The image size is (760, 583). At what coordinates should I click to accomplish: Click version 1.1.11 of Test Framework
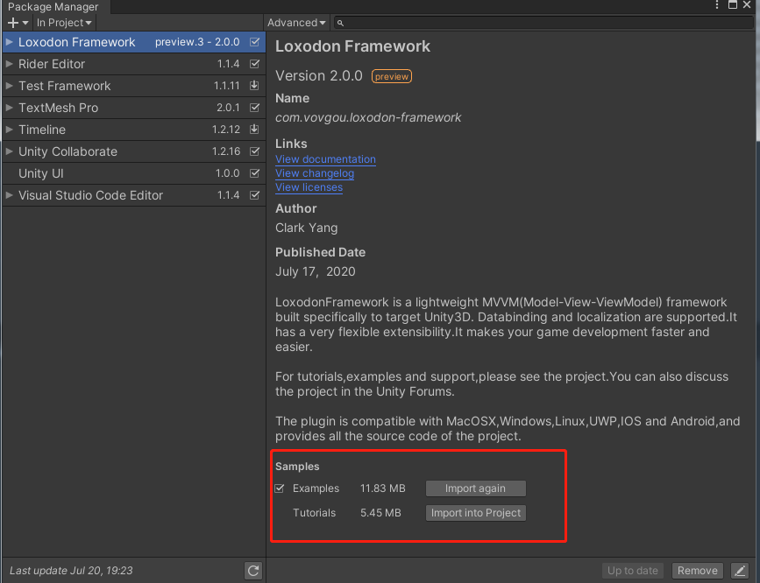coord(226,86)
